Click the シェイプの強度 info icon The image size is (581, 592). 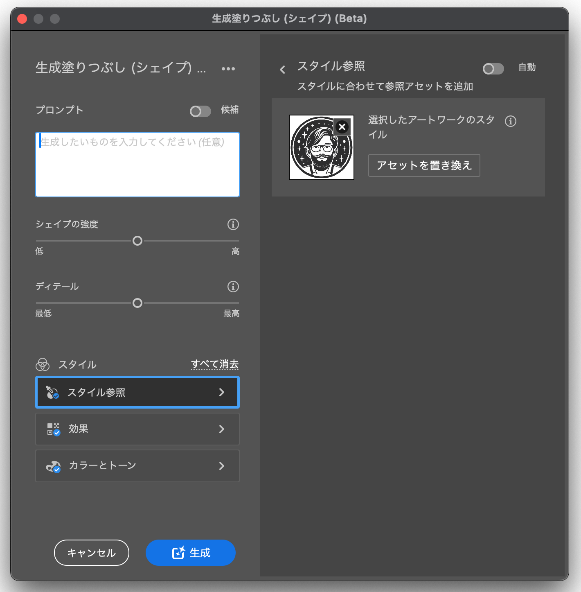233,224
